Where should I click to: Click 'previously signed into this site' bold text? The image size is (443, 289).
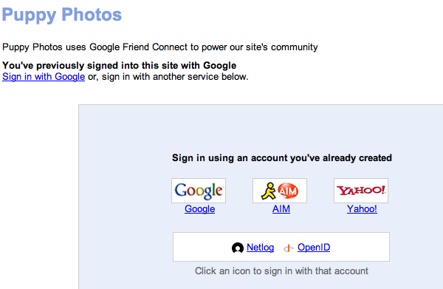coord(119,66)
